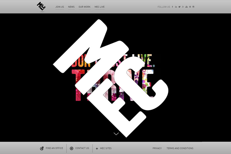This screenshot has width=231, height=154.
Task: Click the target icon beside Contact Us
Action: click(x=72, y=148)
